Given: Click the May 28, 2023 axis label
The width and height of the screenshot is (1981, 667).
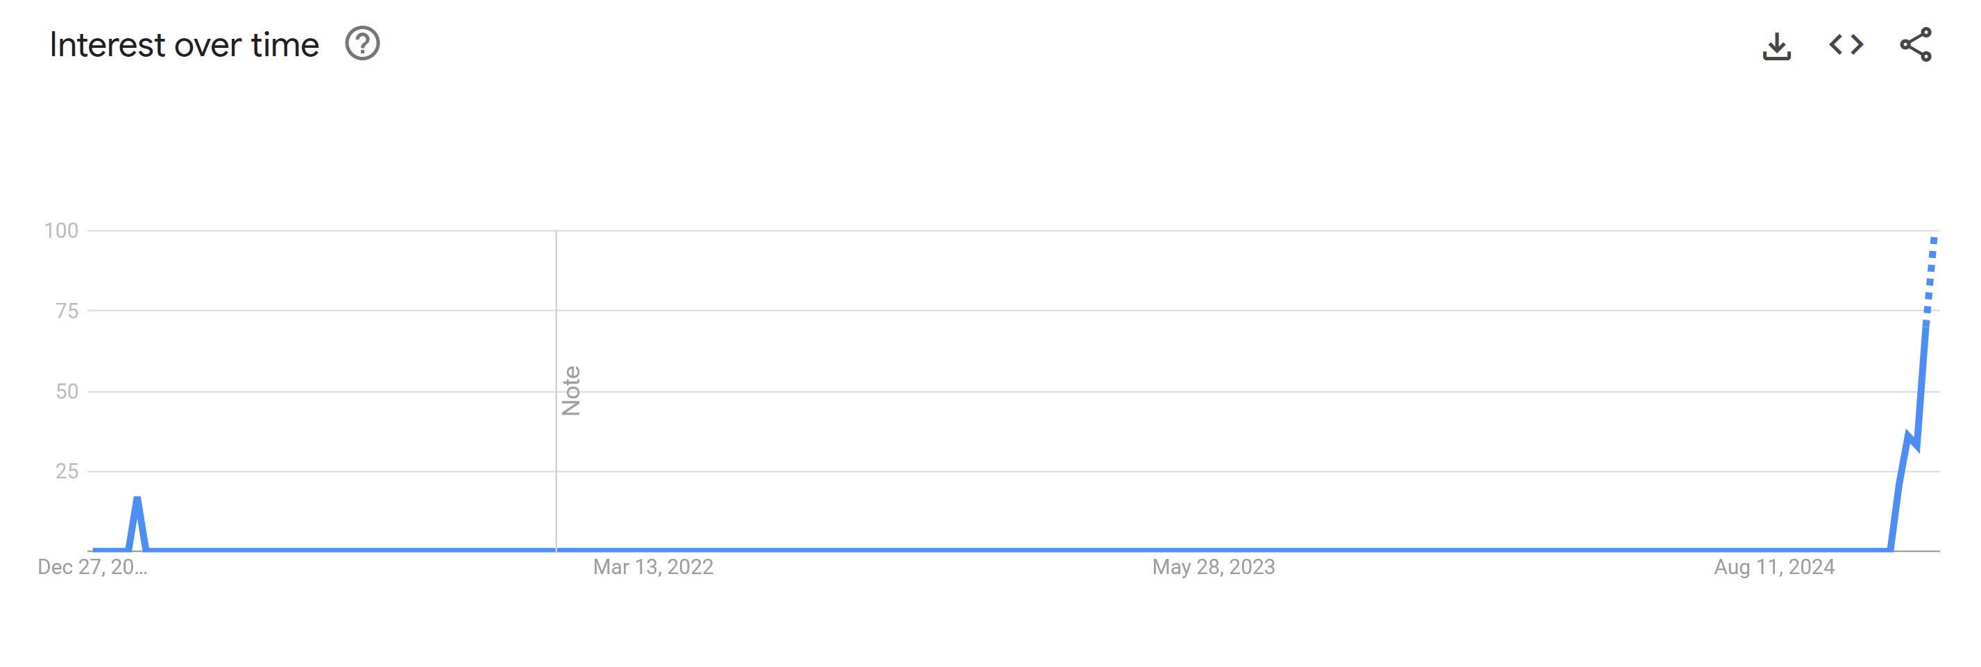Looking at the screenshot, I should pyautogui.click(x=1213, y=569).
